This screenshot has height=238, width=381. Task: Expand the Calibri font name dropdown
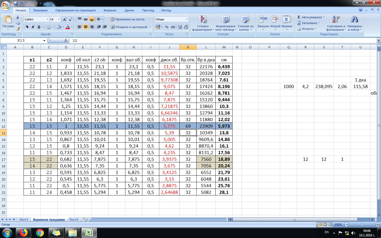point(47,19)
